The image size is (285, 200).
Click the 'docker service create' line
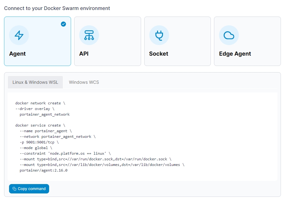pyautogui.click(x=40, y=125)
